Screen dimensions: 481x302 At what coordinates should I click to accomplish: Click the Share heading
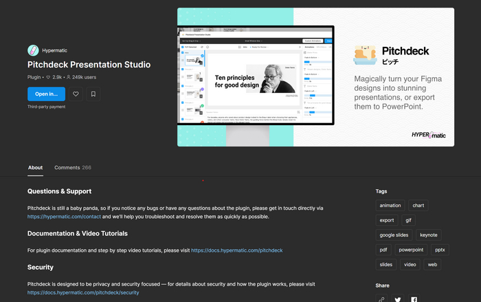pyautogui.click(x=382, y=285)
